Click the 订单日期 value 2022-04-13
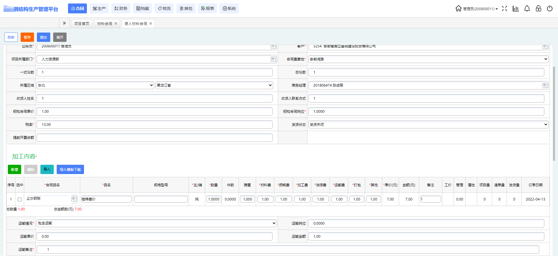 (x=535, y=199)
